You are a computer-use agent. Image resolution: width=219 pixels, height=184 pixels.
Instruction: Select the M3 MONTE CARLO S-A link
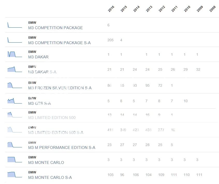tap(50, 177)
